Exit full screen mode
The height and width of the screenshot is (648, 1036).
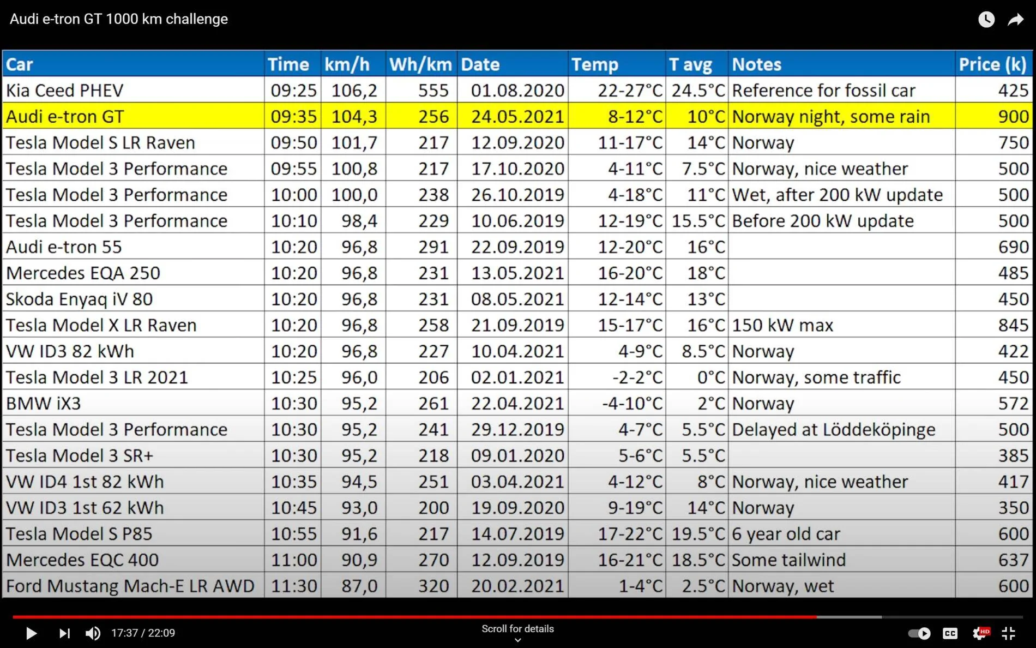point(1009,633)
